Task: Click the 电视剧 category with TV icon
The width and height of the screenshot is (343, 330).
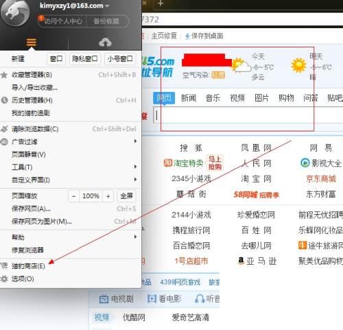Action: click(x=117, y=299)
